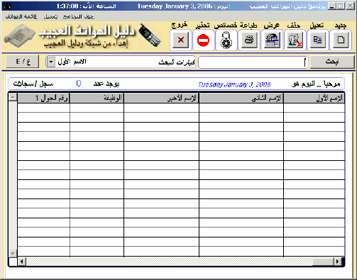Open the تعديل menu in menu bar
The height and width of the screenshot is (280, 357).
click(50, 17)
